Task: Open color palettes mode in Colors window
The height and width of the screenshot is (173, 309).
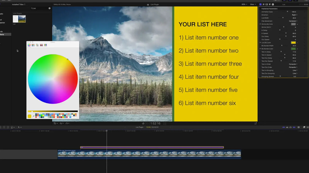Action: click(x=37, y=45)
